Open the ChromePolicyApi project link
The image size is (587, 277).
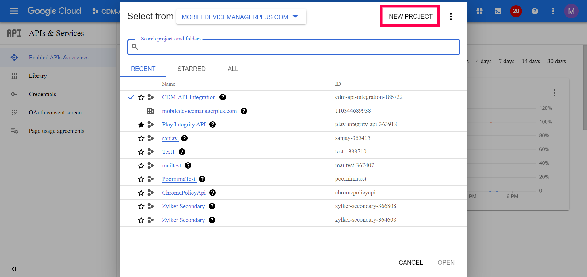[x=184, y=193]
